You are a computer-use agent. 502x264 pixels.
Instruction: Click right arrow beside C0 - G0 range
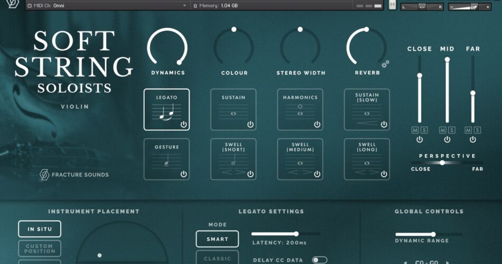448,262
